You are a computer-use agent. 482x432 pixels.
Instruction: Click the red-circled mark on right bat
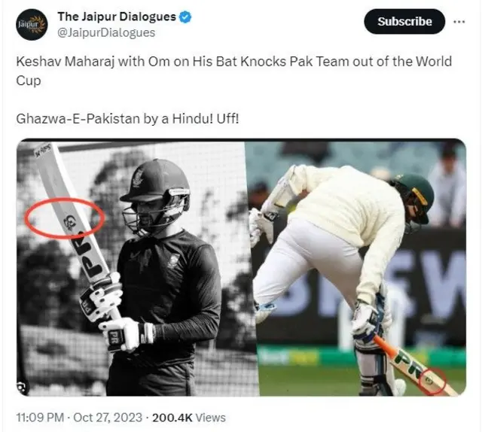click(x=432, y=381)
